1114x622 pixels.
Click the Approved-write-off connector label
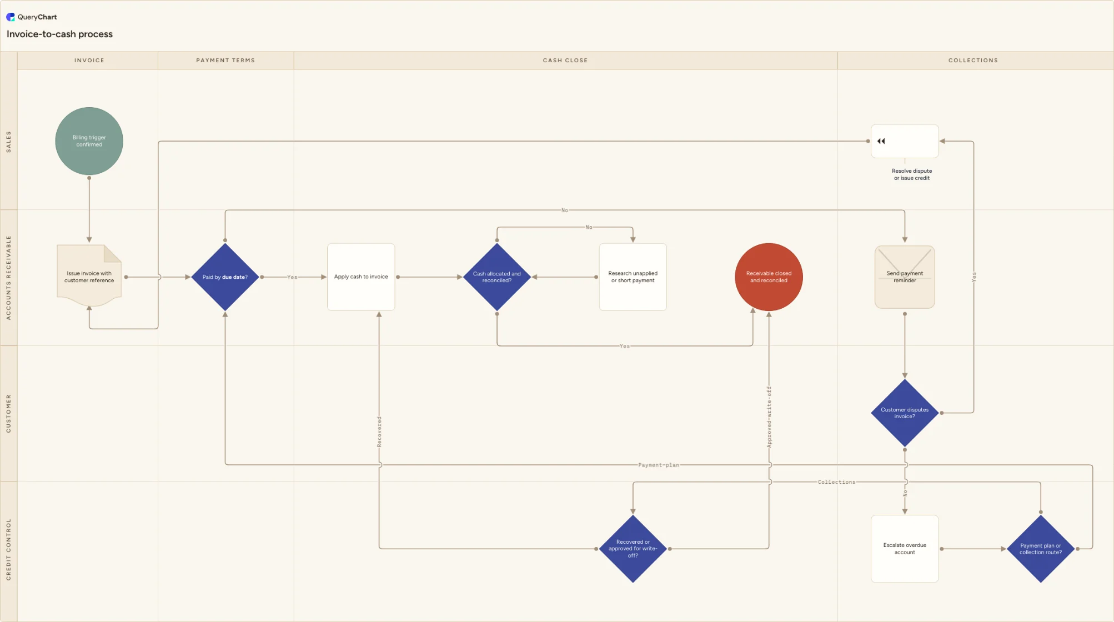(769, 417)
